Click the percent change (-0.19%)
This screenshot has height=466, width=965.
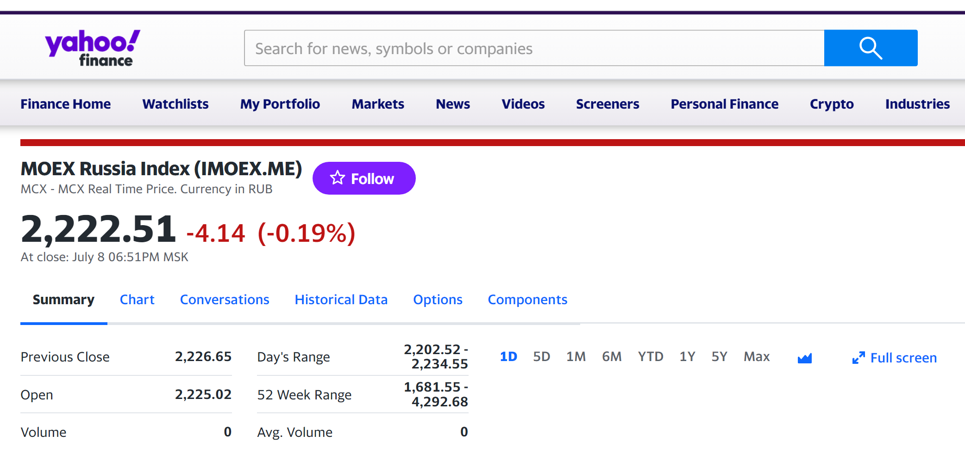pyautogui.click(x=307, y=233)
